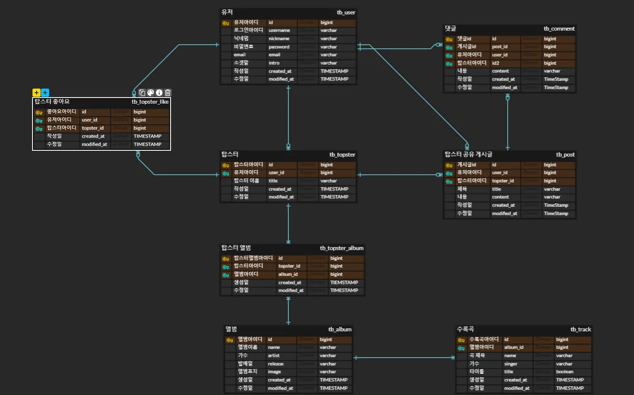Delete tb_topster_like with the trash icon
634x395 pixels.
[168, 93]
